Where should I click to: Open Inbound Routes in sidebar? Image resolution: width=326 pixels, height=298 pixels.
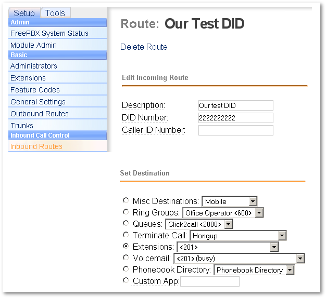(36, 146)
